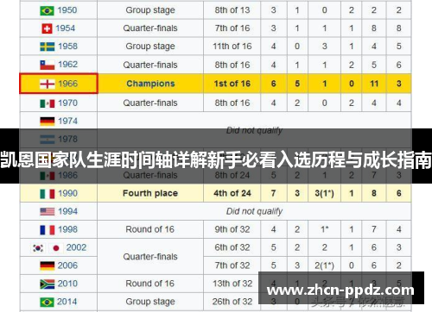Select "Group stage" in the 1950 row
The width and height of the screenshot is (432, 312).
pyautogui.click(x=150, y=10)
